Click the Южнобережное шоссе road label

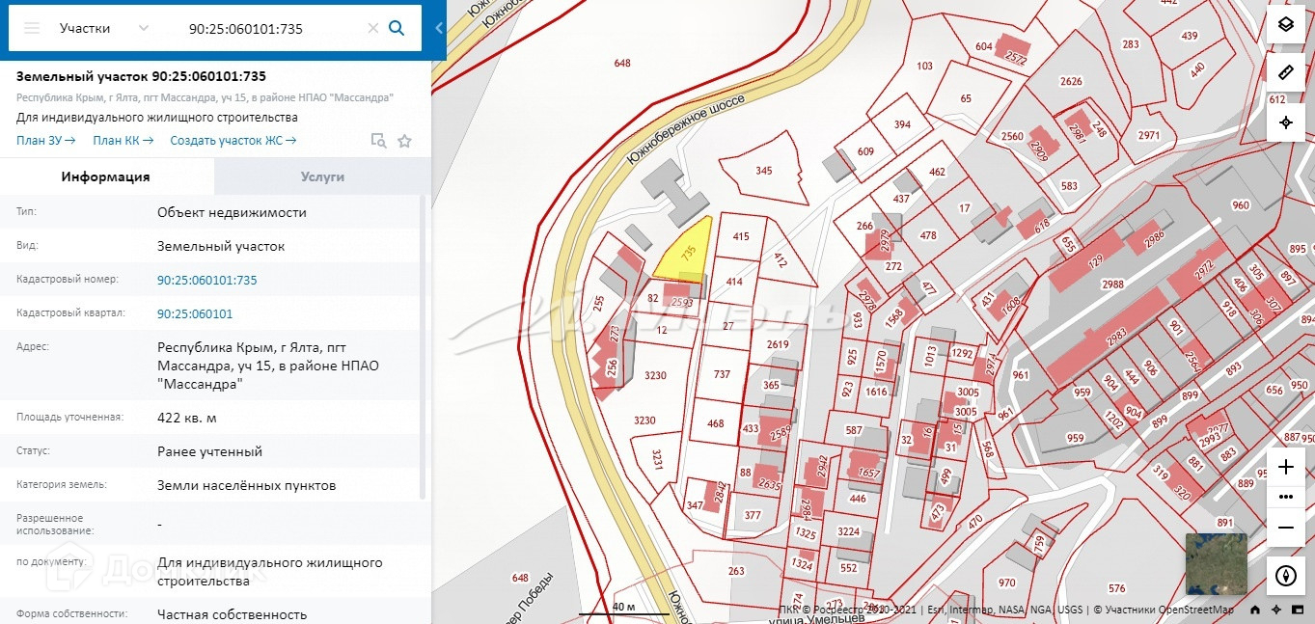coord(686,130)
